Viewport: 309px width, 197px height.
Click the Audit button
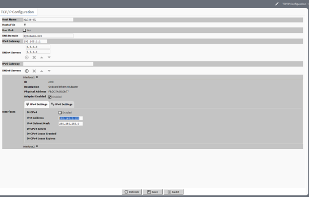coord(173,192)
